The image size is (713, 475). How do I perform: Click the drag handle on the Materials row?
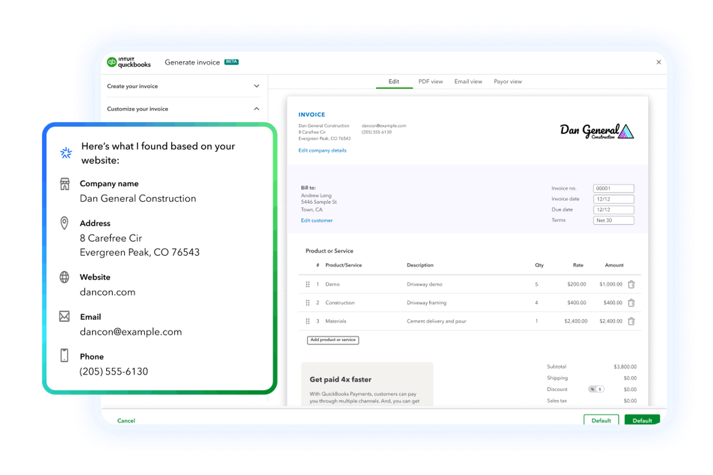click(x=308, y=321)
